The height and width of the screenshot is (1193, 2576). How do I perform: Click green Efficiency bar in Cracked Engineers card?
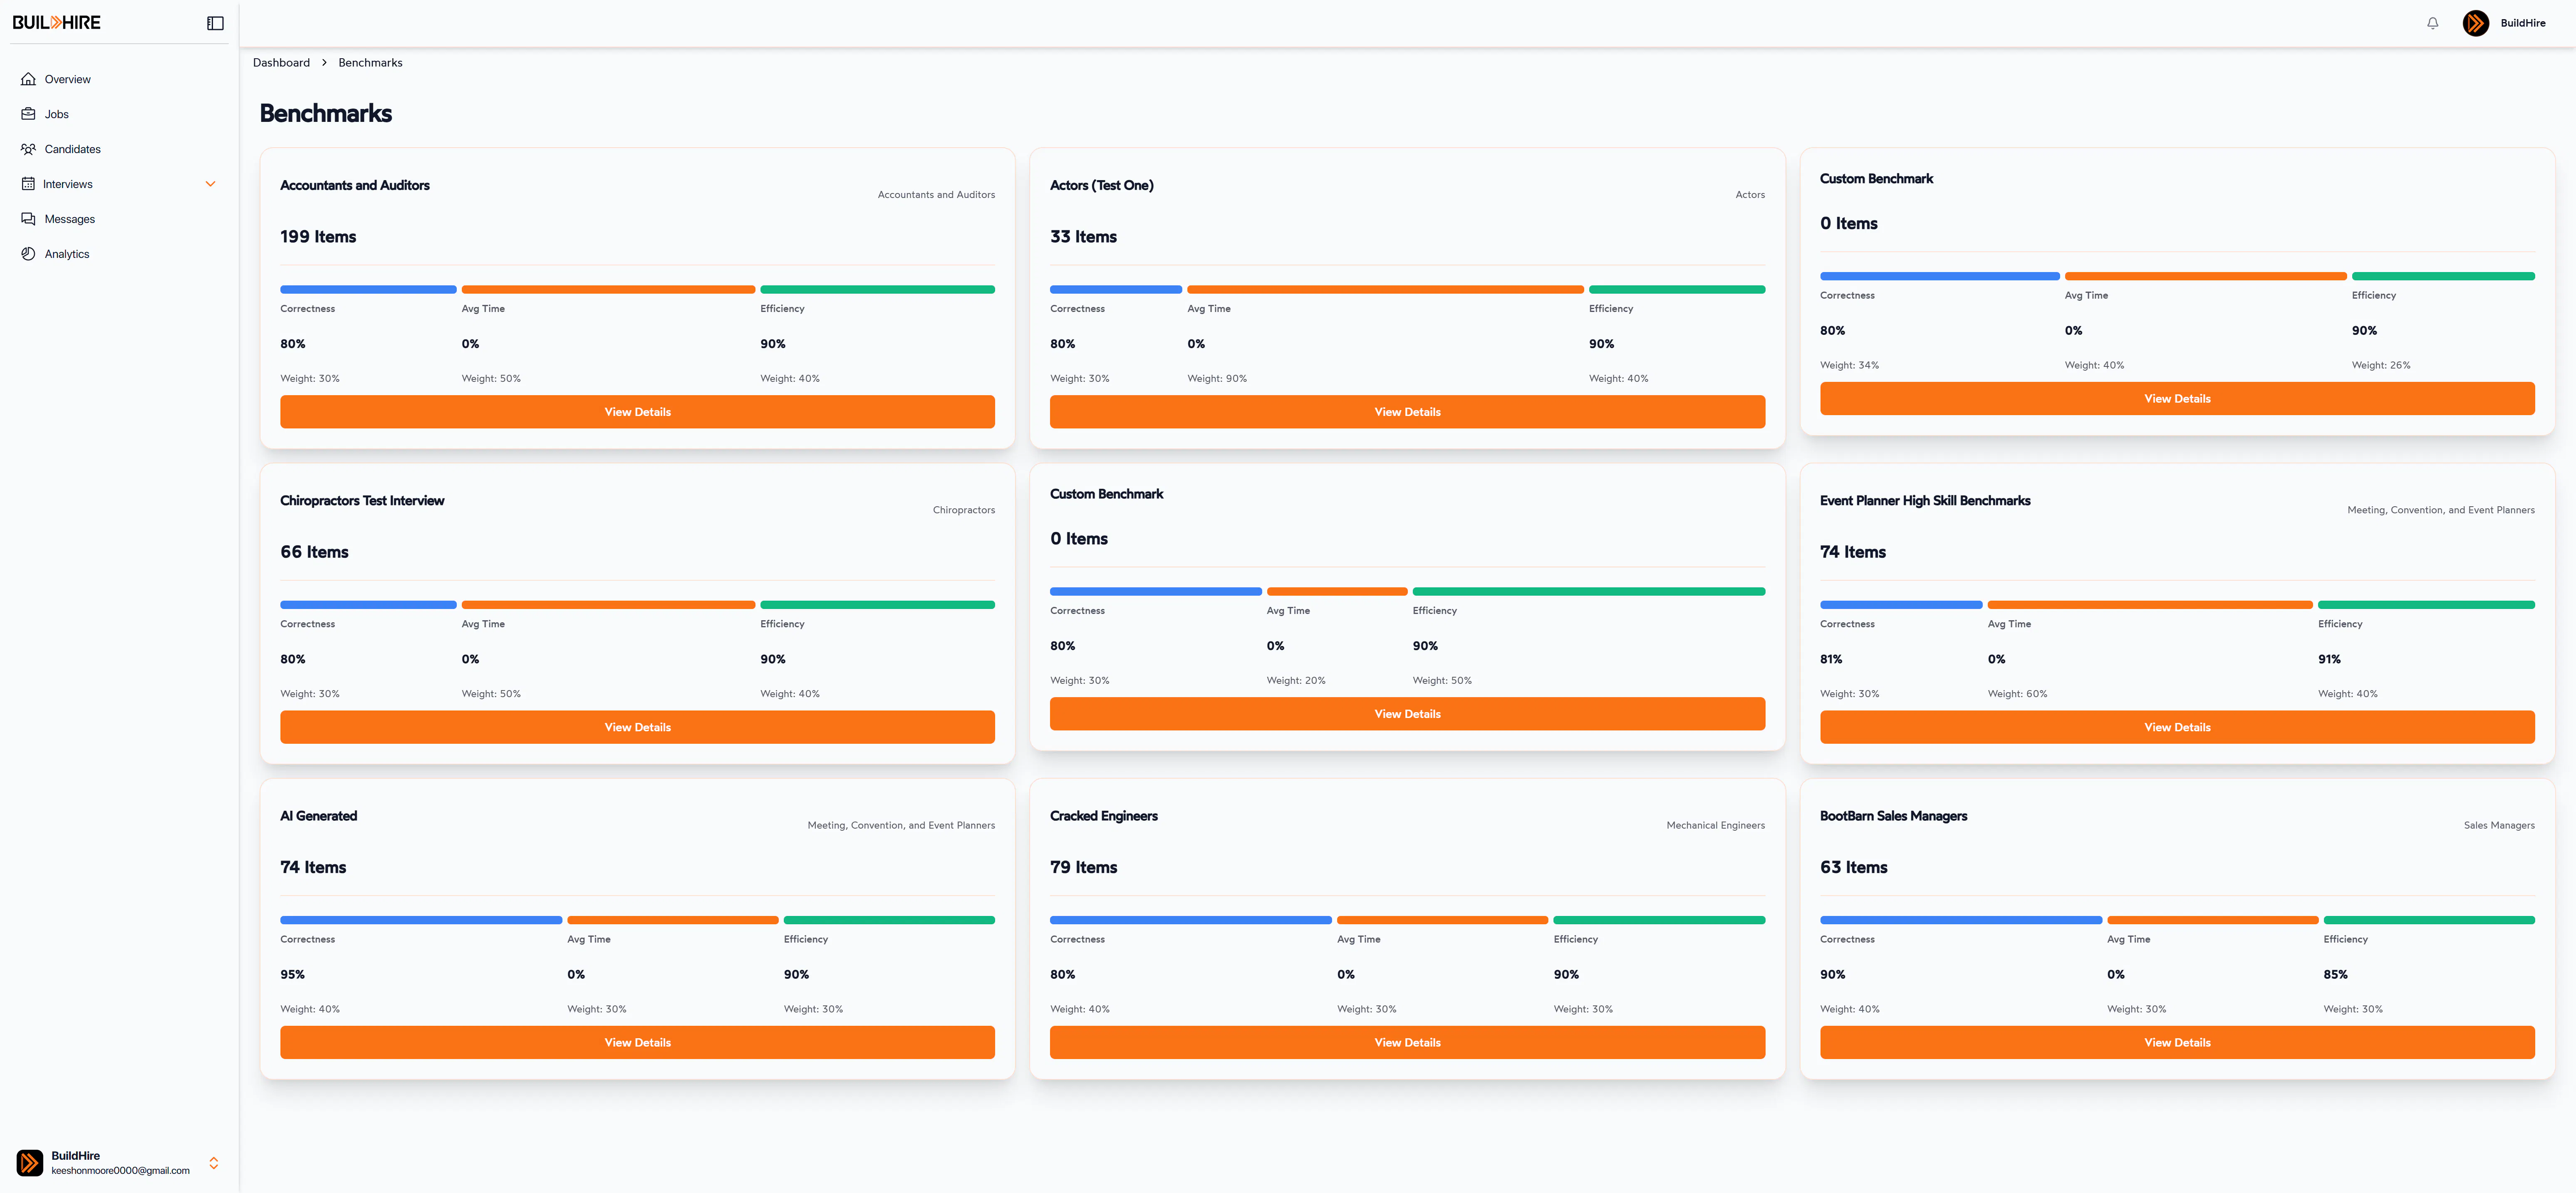point(1659,920)
